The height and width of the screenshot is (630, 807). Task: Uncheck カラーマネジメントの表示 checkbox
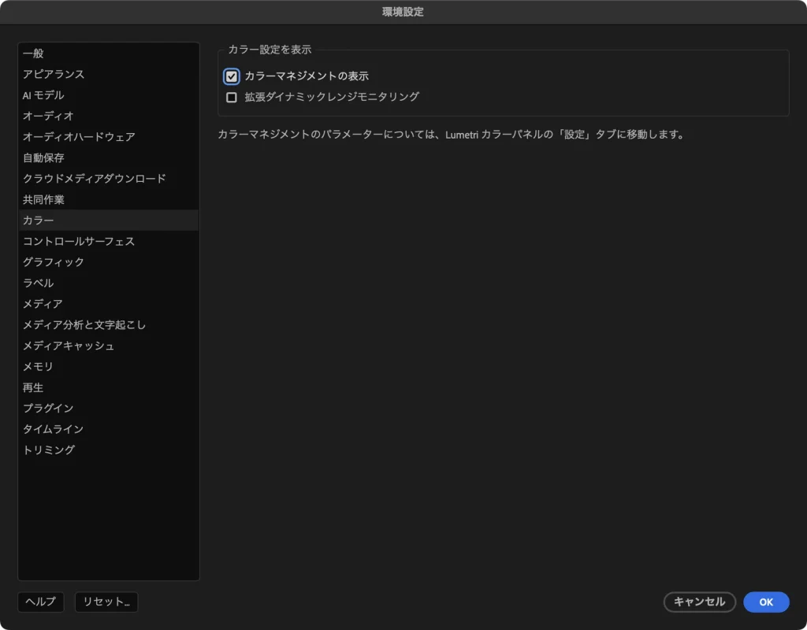[232, 76]
